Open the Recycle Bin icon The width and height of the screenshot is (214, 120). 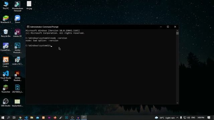click(6, 33)
